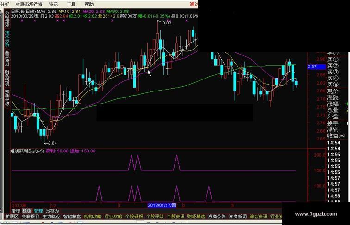350x225 pixels.
Task: Open the 券商公告 bottom tab
Action: click(x=217, y=216)
